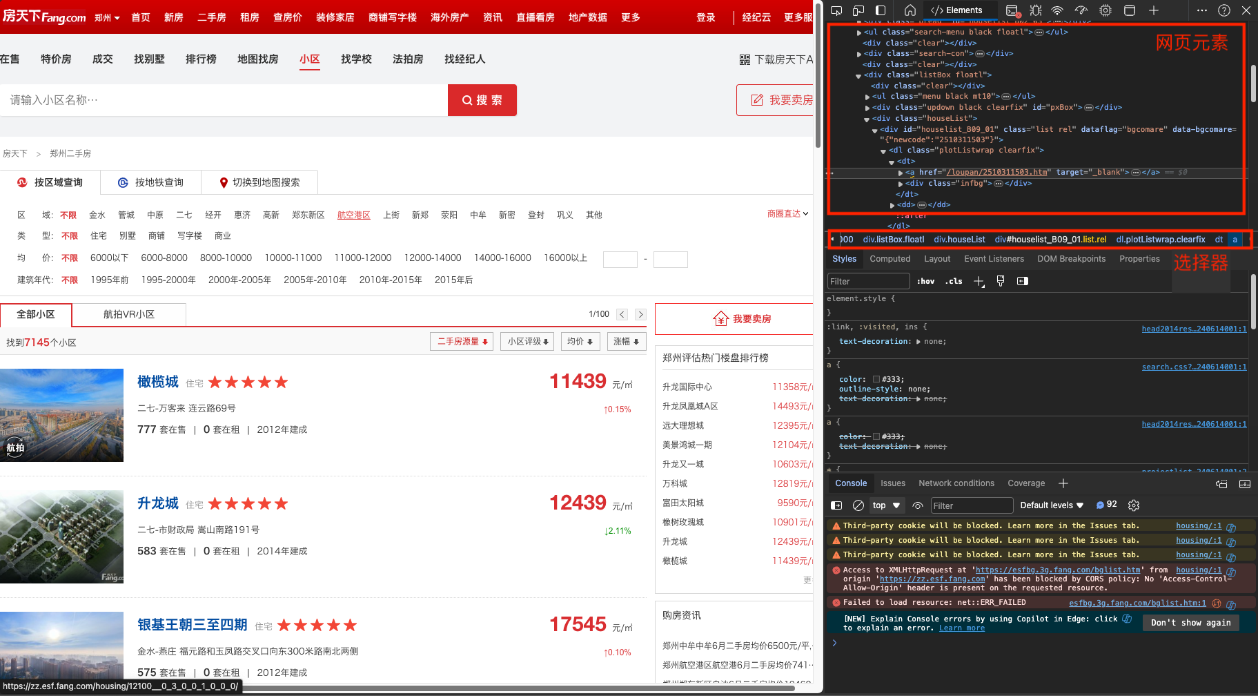
Task: Open the Network tool wifi icon
Action: point(1057,10)
